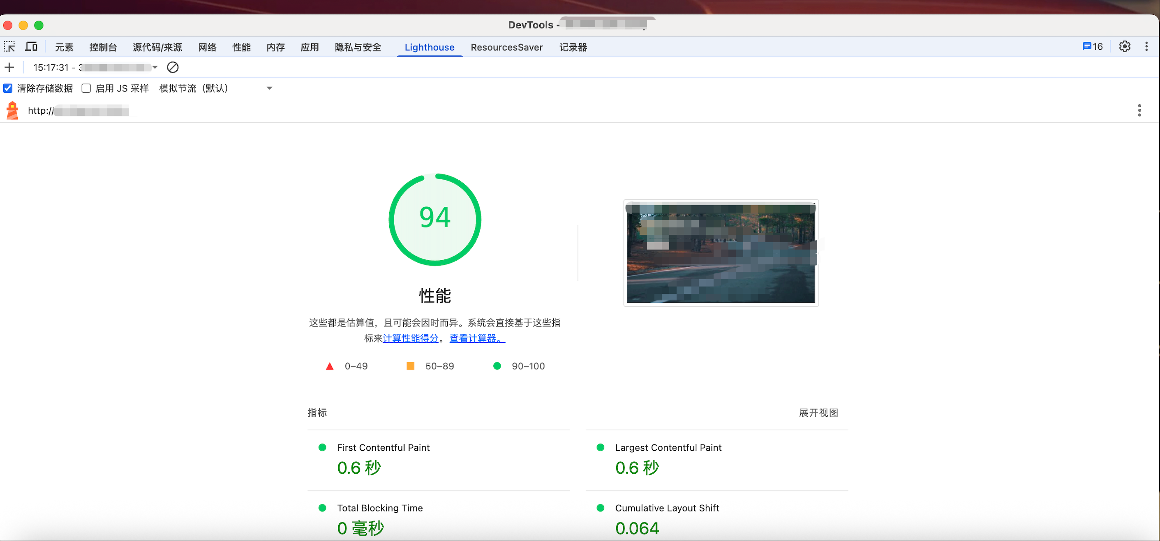The image size is (1160, 541).
Task: Expand metrics with 展开视图
Action: [x=818, y=413]
